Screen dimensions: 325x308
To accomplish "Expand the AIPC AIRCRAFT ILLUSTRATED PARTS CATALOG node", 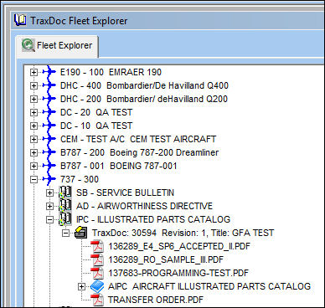I will coord(81,286).
